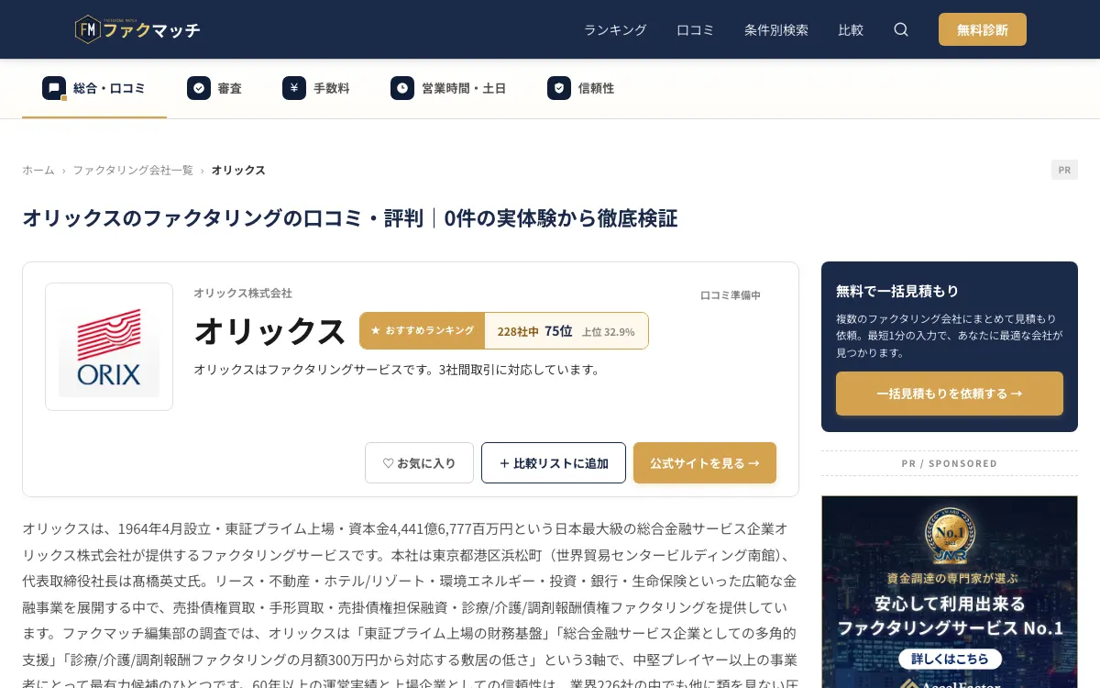Click the 上位 32.9% text

pyautogui.click(x=609, y=332)
